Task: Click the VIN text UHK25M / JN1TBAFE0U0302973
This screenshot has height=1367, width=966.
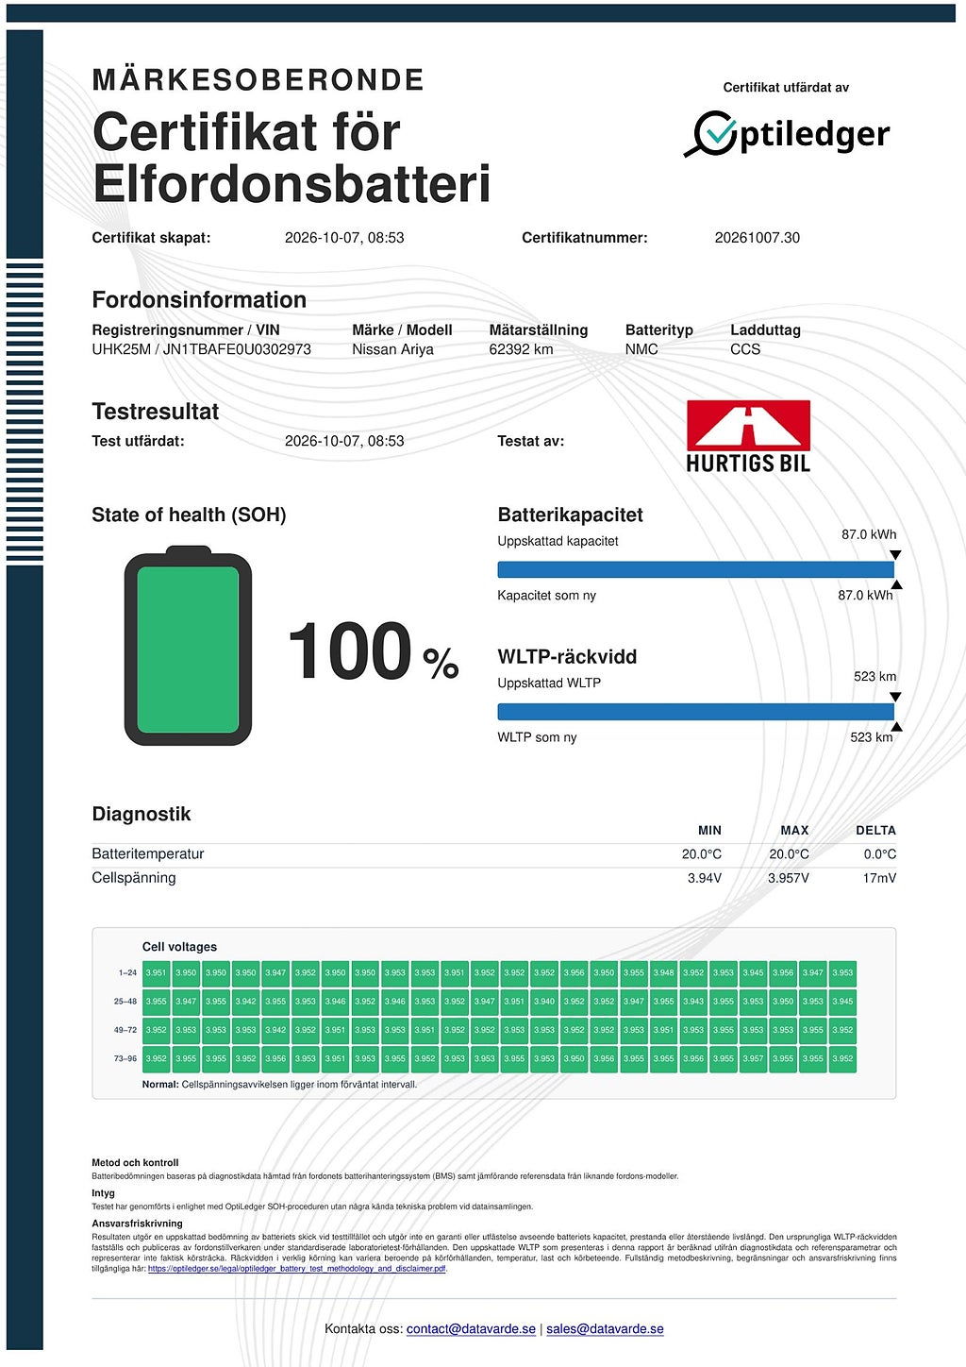Action: [x=201, y=349]
